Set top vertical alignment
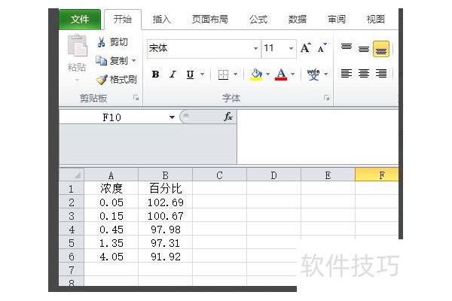The image size is (452, 301). pyautogui.click(x=347, y=48)
